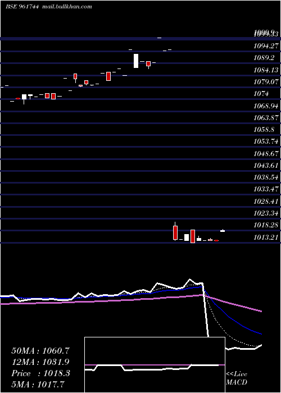The width and height of the screenshot is (281, 393).
Task: Click the 50MA : 1060.7 readout
Action: (x=40, y=351)
